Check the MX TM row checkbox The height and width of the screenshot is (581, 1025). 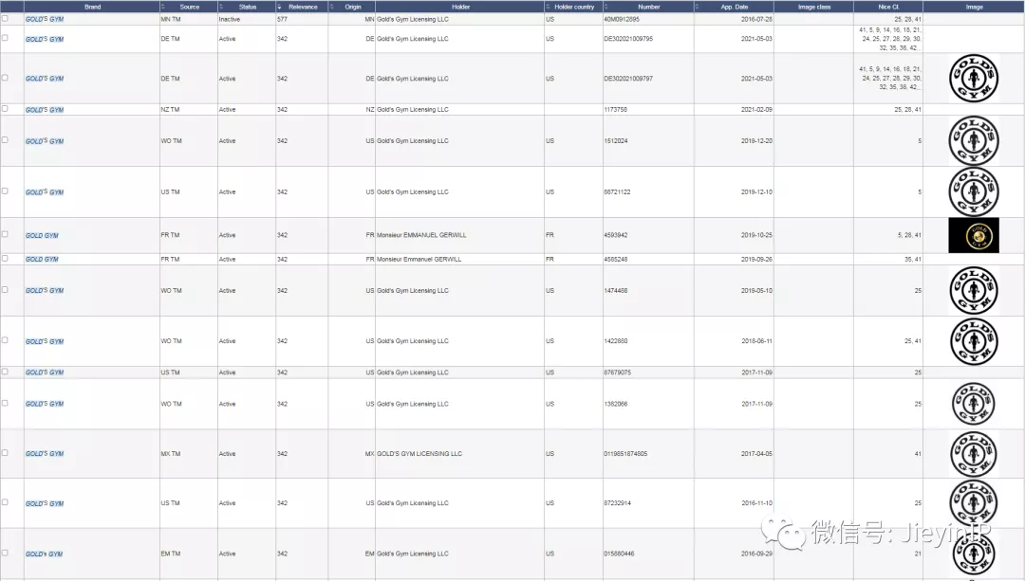coord(6,452)
